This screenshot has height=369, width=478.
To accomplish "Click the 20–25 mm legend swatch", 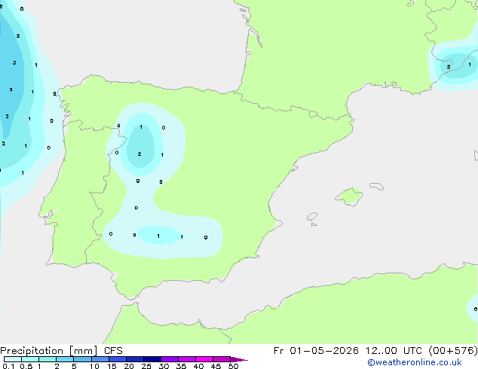I will pyautogui.click(x=135, y=359).
